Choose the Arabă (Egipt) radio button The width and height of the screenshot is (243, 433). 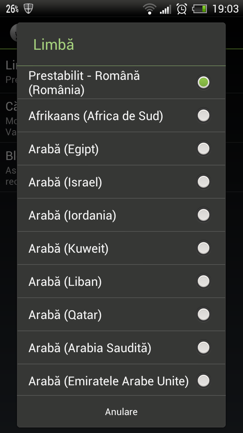(204, 149)
